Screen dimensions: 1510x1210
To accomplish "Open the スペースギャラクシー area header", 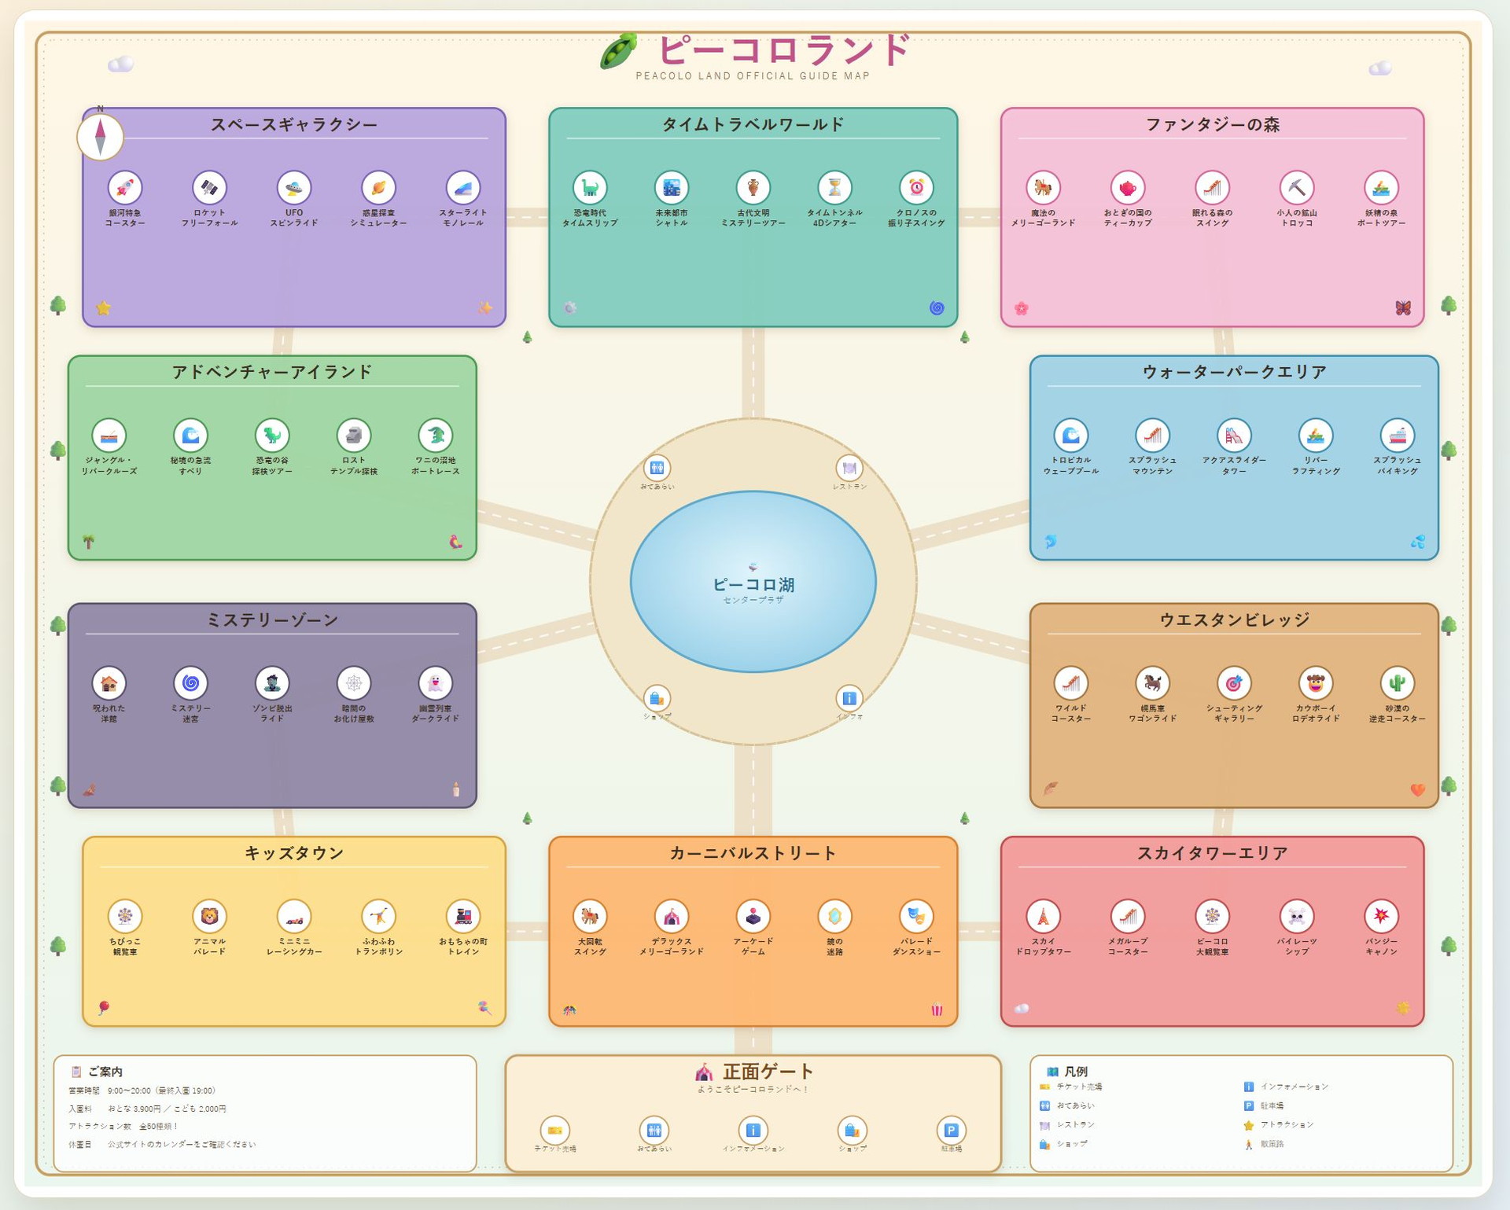I will pos(294,124).
